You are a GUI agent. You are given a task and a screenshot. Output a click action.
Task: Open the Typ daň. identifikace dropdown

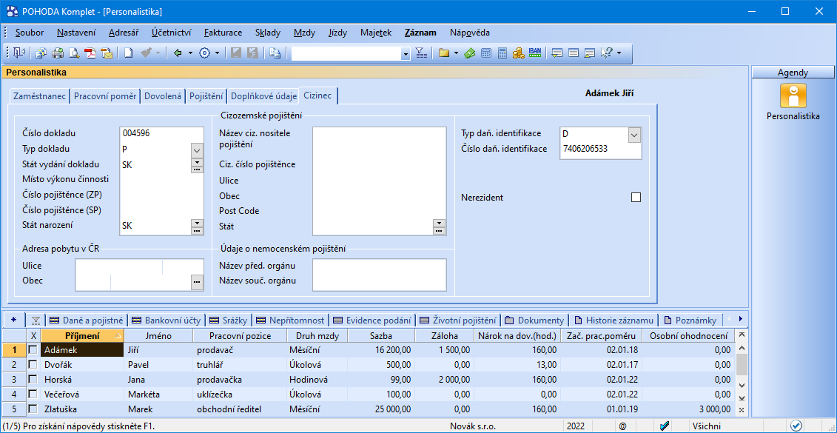pyautogui.click(x=634, y=134)
